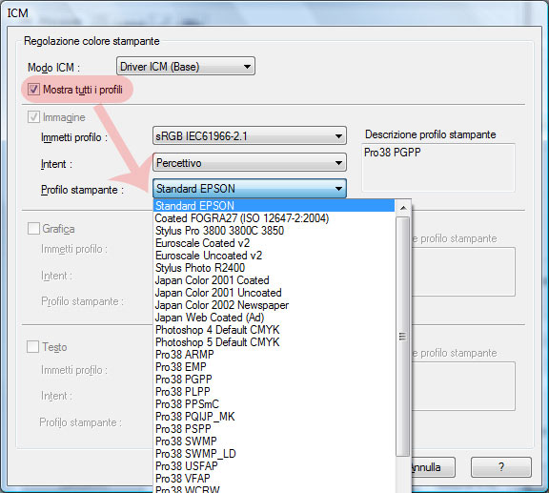
Task: Select the Pro38 ARMP profile
Action: (274, 354)
